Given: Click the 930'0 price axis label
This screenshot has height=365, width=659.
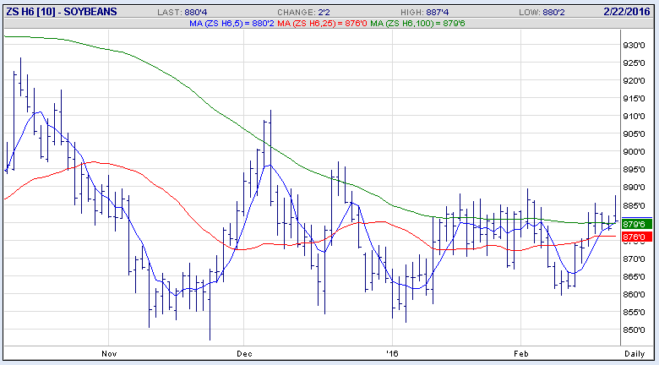Looking at the screenshot, I should pyautogui.click(x=634, y=45).
